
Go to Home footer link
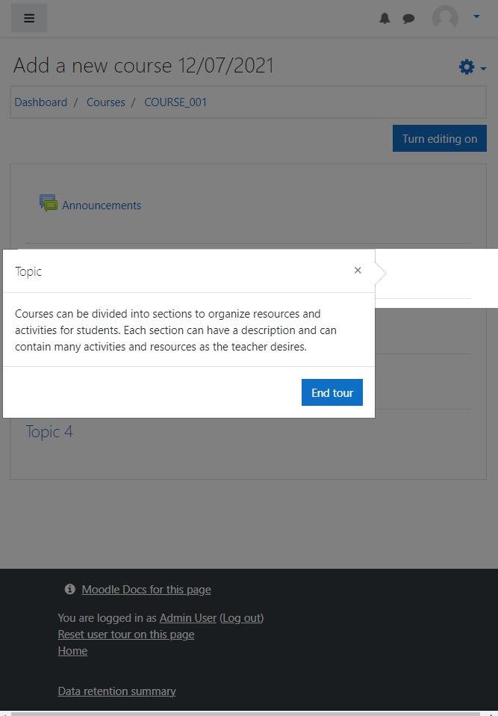pos(72,651)
